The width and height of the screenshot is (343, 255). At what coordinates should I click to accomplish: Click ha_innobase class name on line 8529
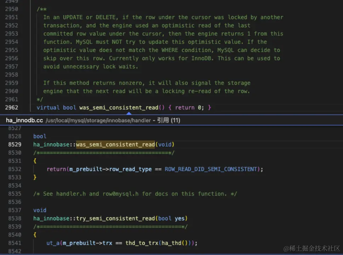click(x=51, y=144)
